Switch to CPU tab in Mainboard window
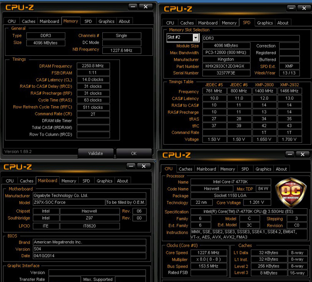 10,181
